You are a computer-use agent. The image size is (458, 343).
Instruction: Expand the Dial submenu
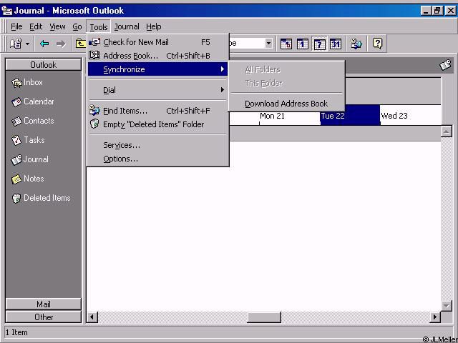157,90
